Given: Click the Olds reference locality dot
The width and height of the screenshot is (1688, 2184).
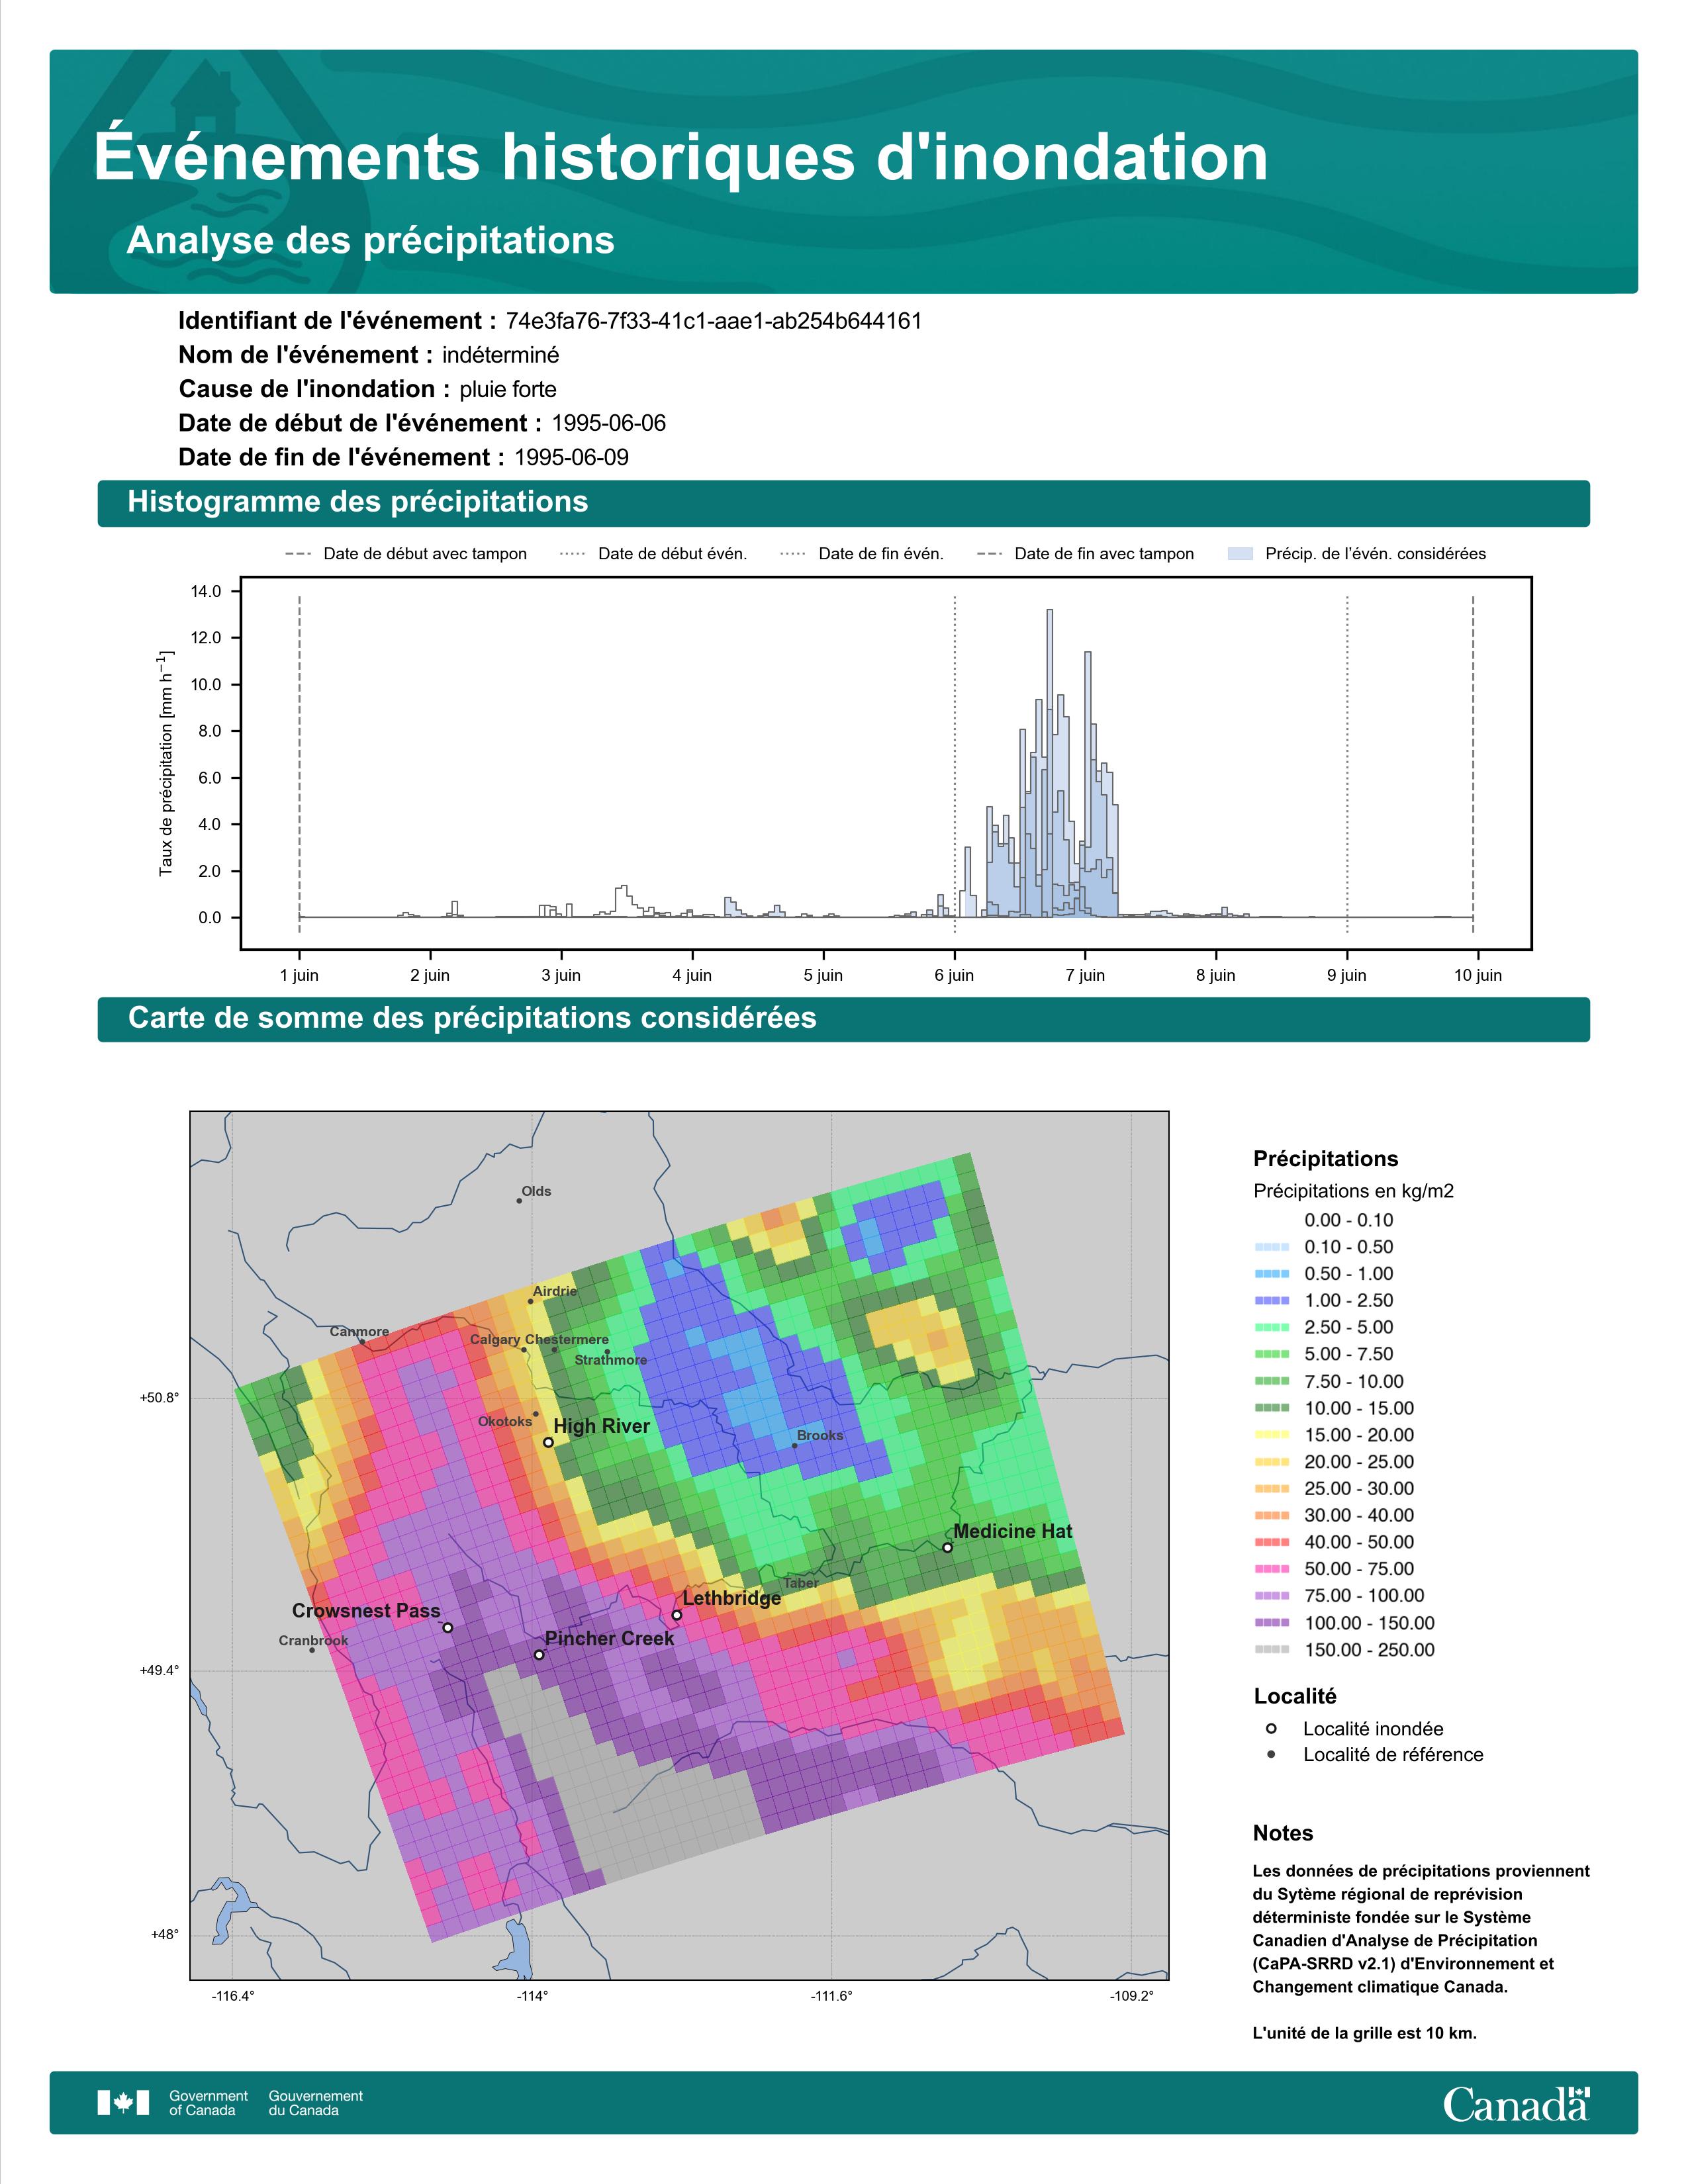Looking at the screenshot, I should pyautogui.click(x=519, y=1201).
